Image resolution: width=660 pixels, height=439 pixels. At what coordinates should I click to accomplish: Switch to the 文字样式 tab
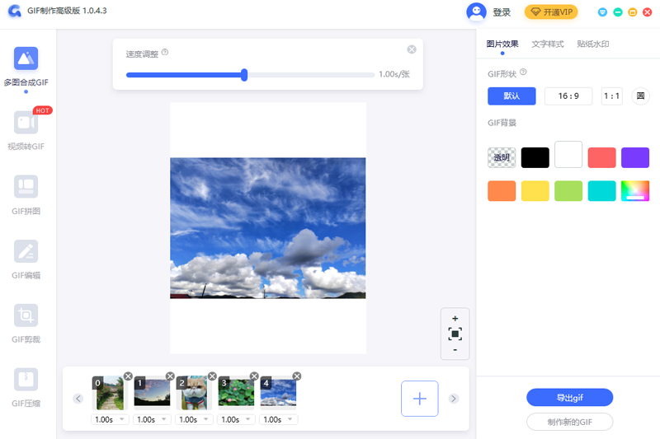pyautogui.click(x=548, y=44)
